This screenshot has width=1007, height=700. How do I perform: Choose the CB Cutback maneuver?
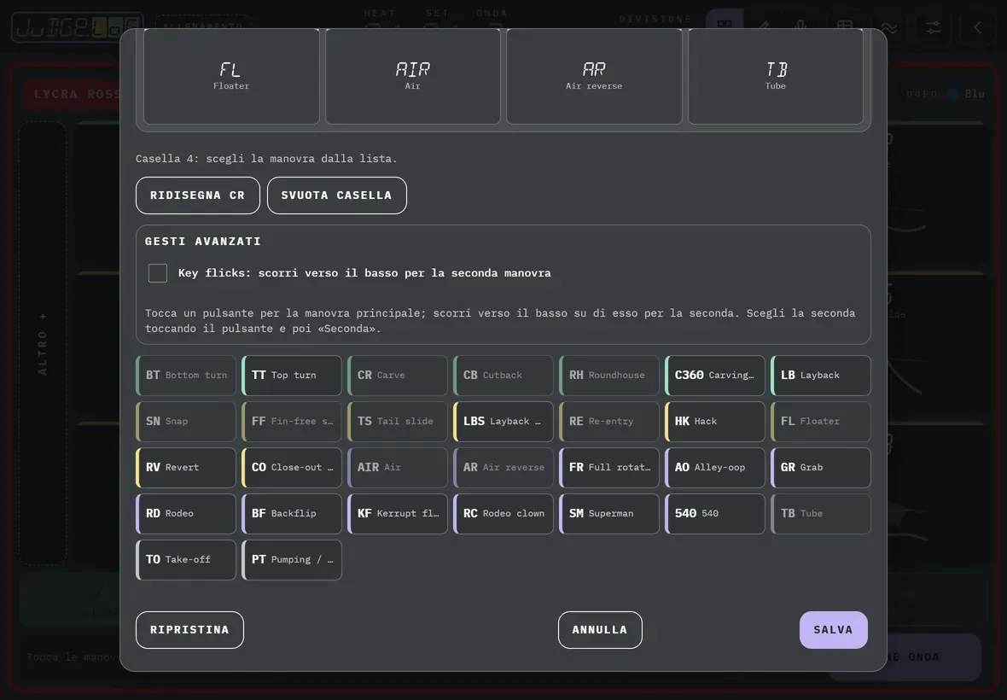click(x=503, y=375)
